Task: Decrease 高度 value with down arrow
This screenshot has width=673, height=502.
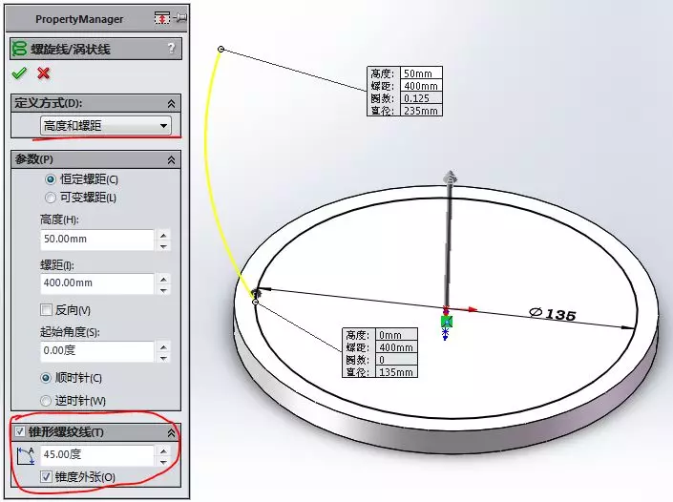Action: 163,246
